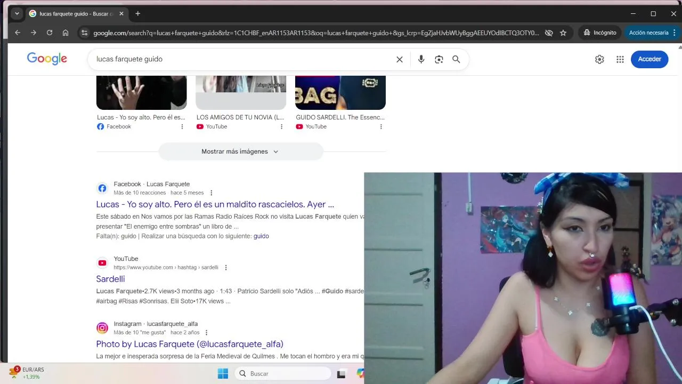The image size is (682, 384).
Task: Open options for the Facebook image result
Action: tap(182, 126)
